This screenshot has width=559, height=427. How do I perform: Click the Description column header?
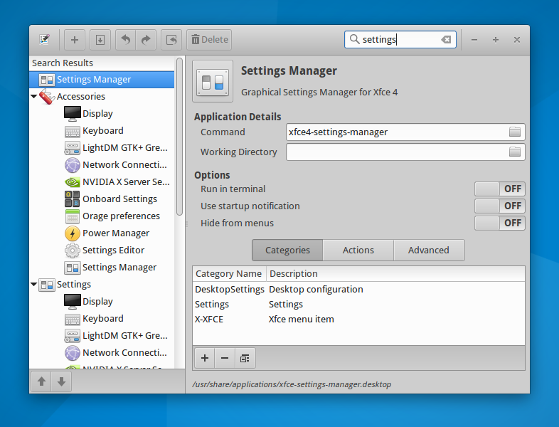coord(395,273)
